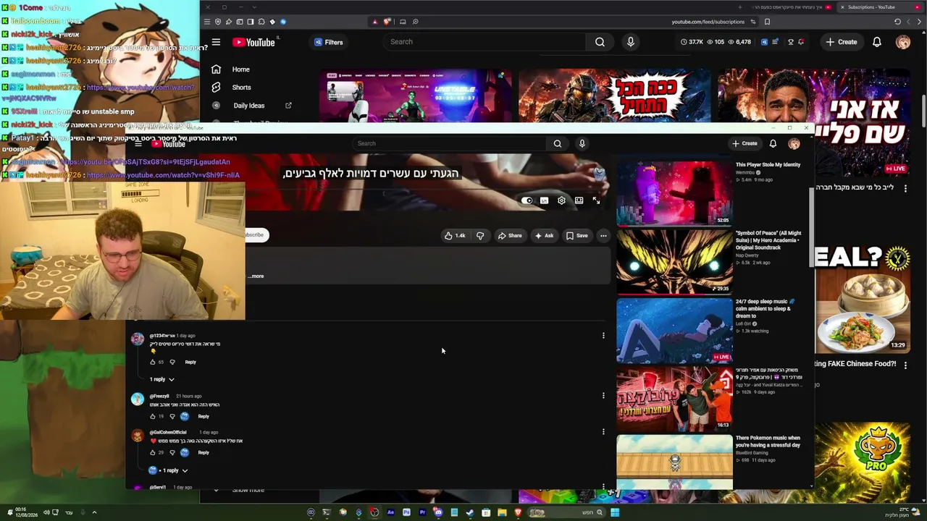Viewport: 927px width, 521px height.
Task: Reply to the comment with 65 likes
Action: [x=190, y=362]
